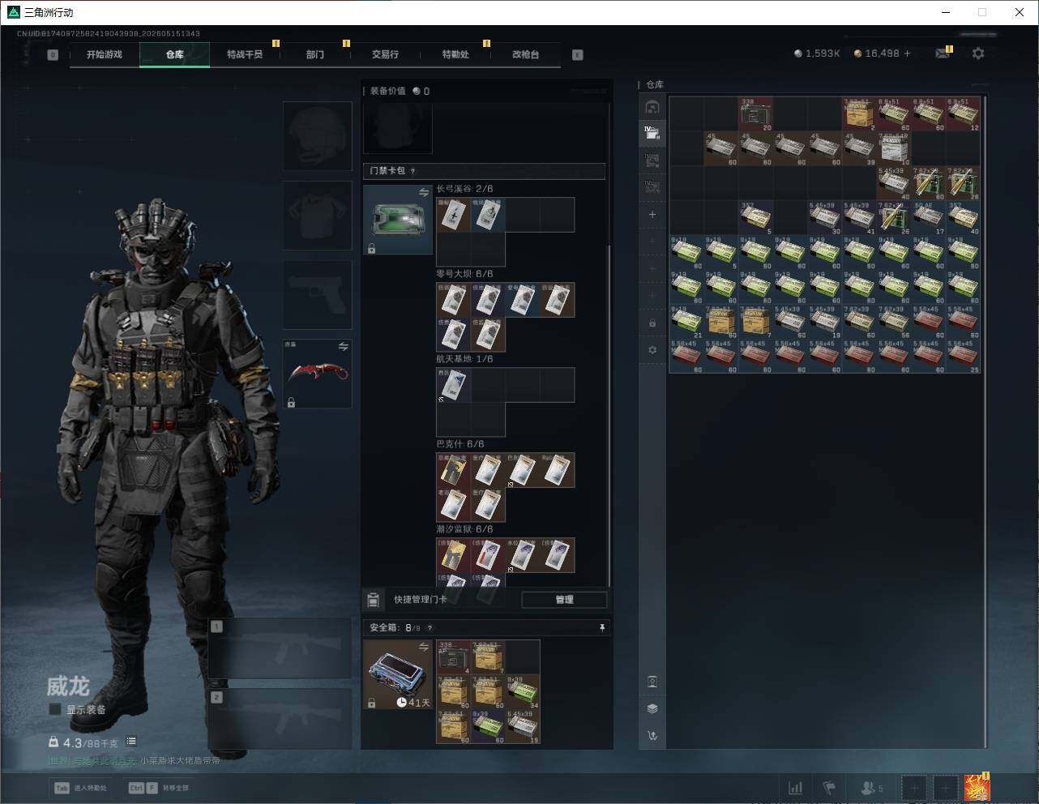Click the keycard under 航天基地
Viewport: 1039px width, 804px height.
coord(454,385)
